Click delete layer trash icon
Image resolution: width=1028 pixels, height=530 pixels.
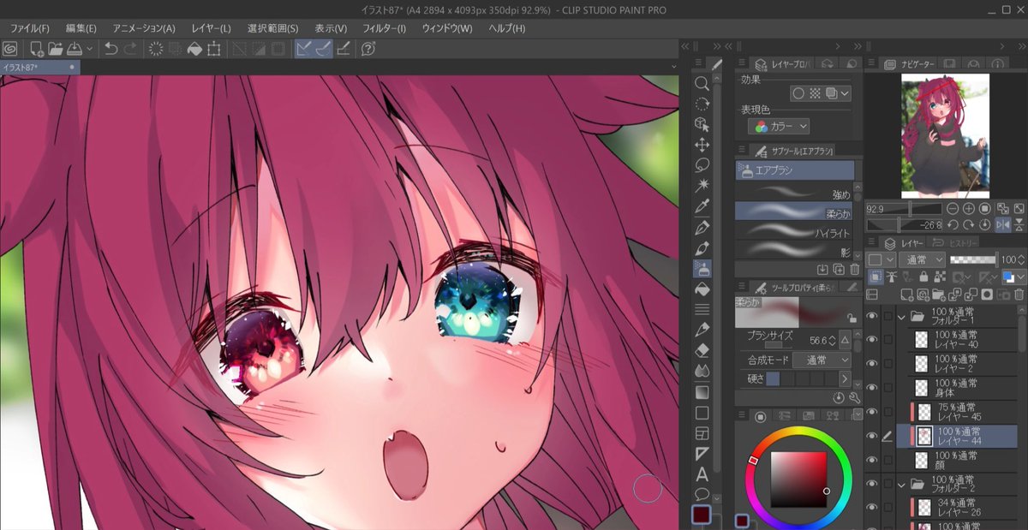tap(1019, 294)
